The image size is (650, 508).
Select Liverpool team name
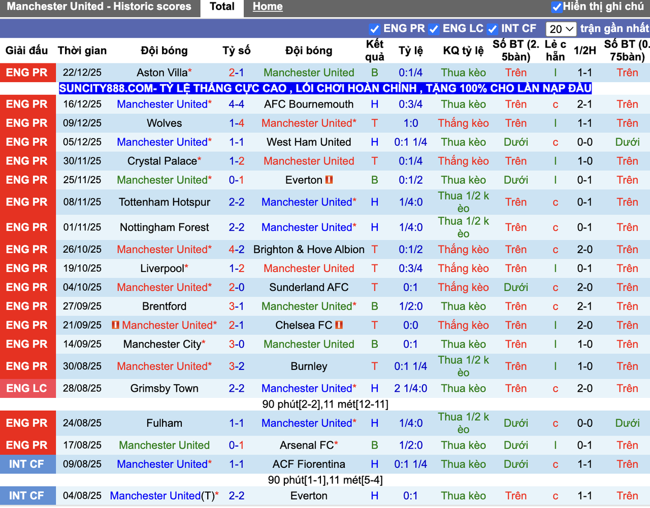(x=162, y=268)
